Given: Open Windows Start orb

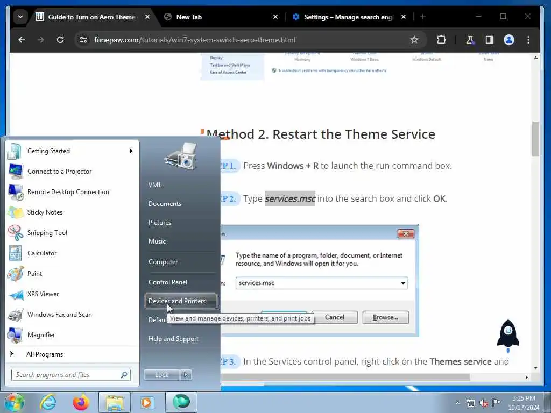Looking at the screenshot, I should click(x=14, y=402).
